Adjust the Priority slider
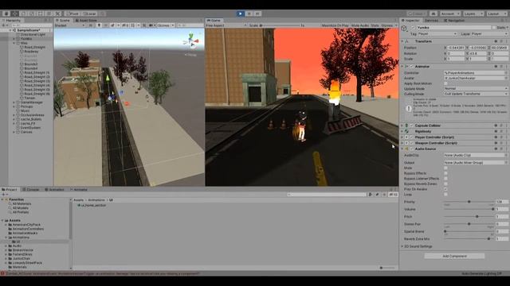 click(x=469, y=202)
